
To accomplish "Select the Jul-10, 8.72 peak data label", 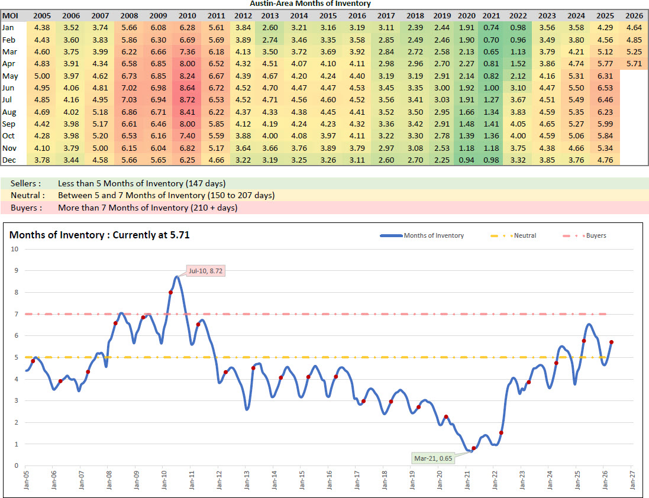I will pyautogui.click(x=206, y=271).
